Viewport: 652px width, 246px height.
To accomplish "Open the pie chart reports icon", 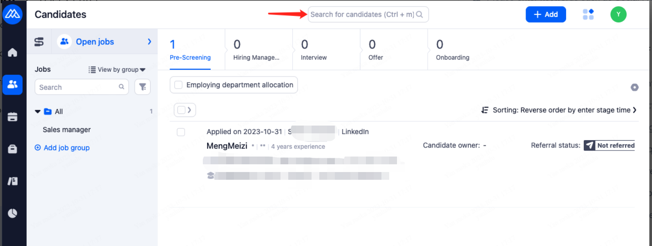I will 13,213.
